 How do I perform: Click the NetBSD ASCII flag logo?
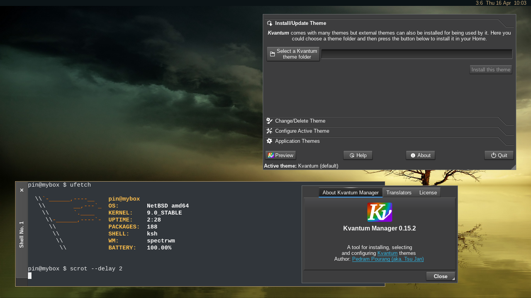click(68, 223)
